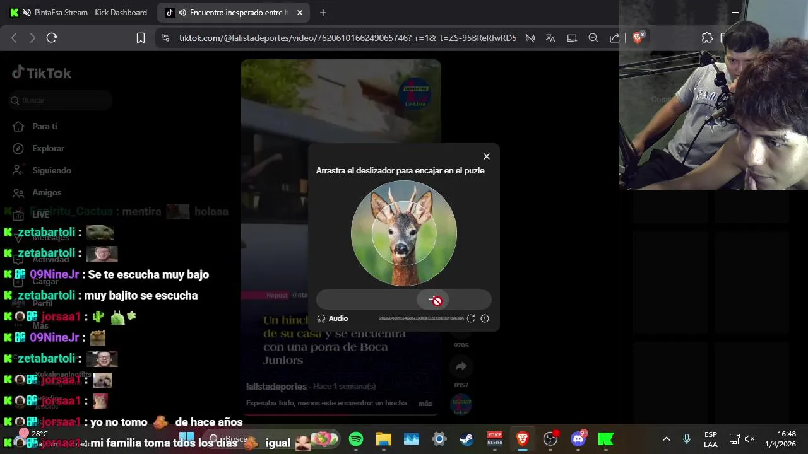Grab the captcha slider handle

coord(432,300)
